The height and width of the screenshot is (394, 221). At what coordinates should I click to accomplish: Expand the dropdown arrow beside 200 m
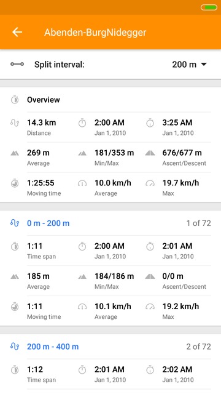click(204, 65)
